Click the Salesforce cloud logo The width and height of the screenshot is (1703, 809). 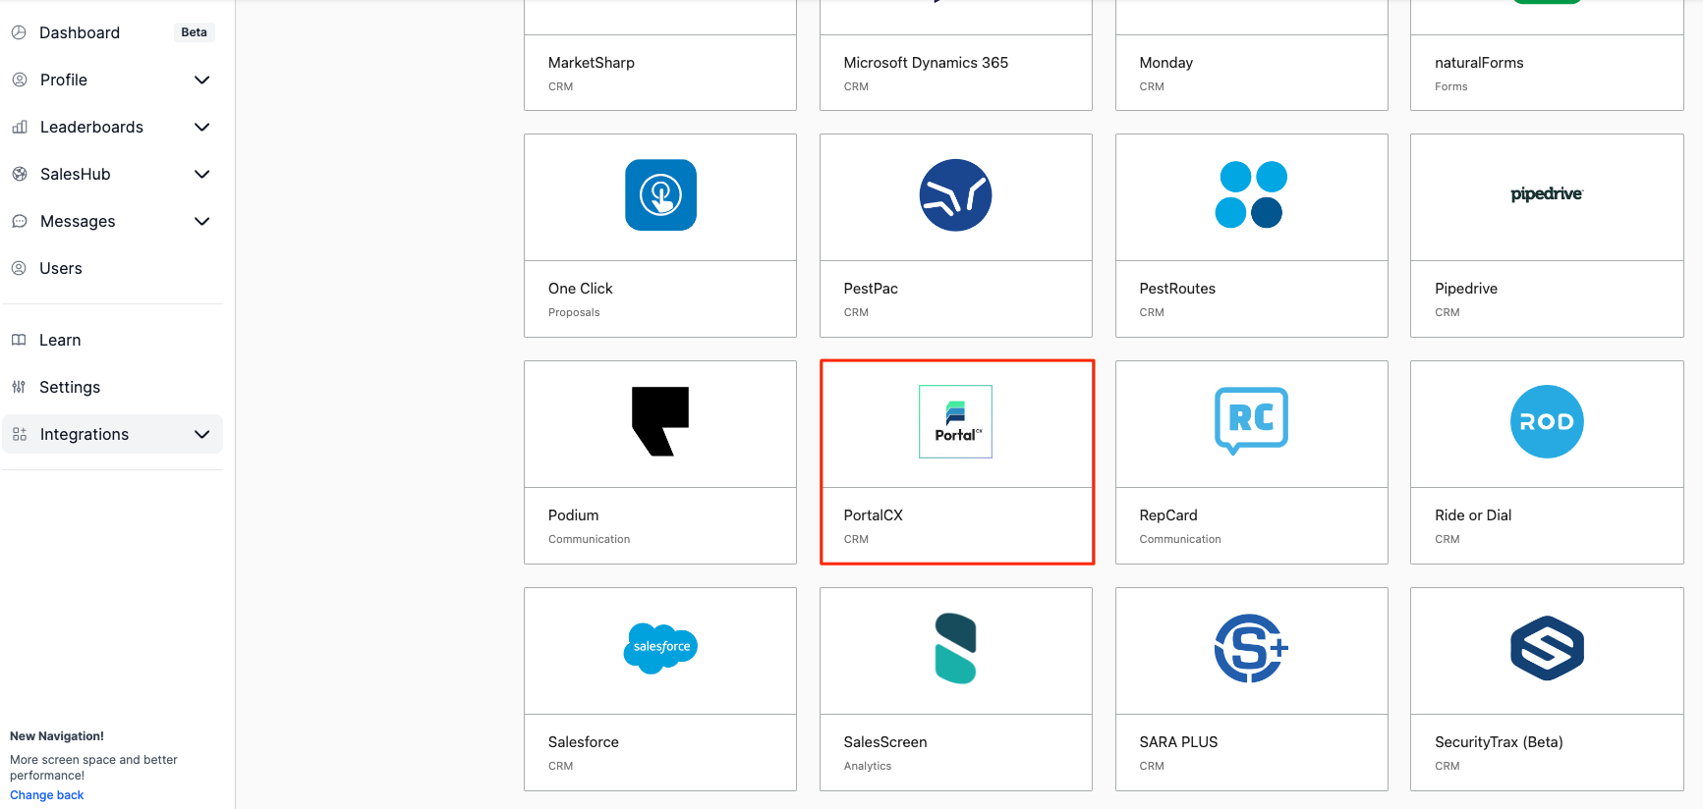[x=660, y=648]
